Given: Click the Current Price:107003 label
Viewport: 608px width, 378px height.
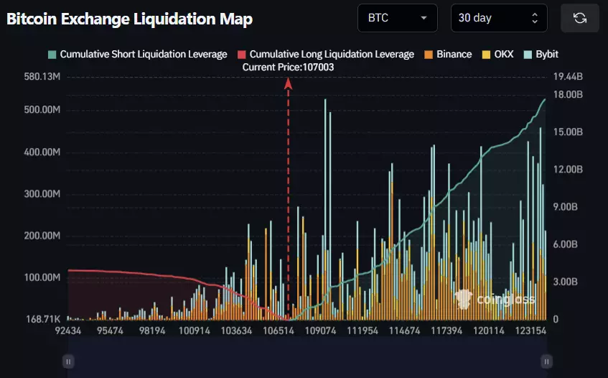Looking at the screenshot, I should point(288,67).
